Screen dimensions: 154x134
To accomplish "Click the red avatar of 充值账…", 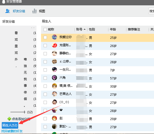I will [54, 45].
